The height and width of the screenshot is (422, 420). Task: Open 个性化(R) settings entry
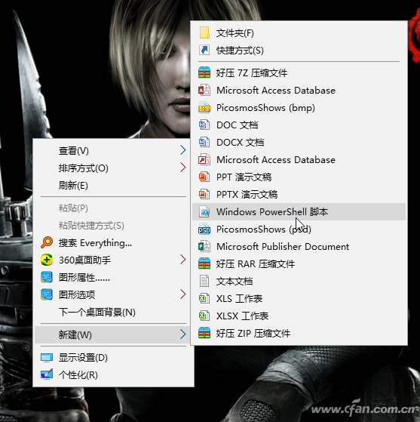pyautogui.click(x=112, y=375)
